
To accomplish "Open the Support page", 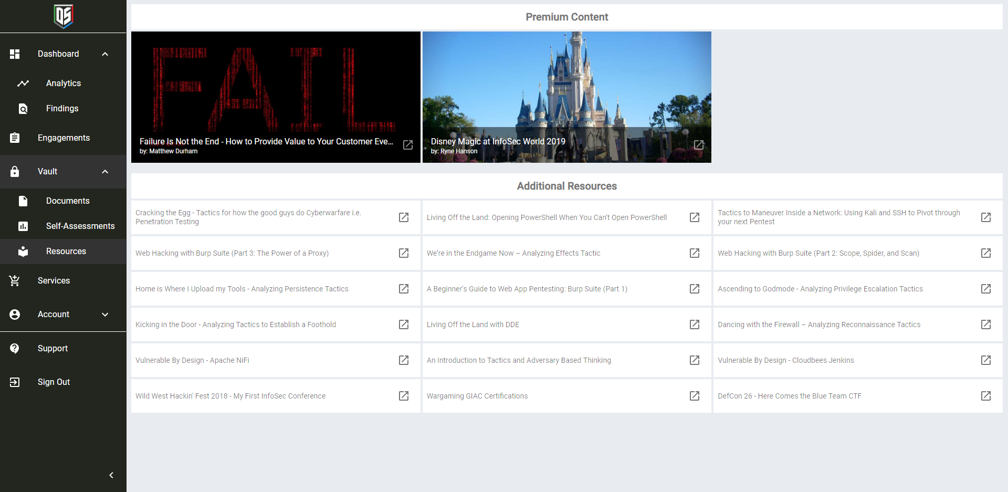I will [x=63, y=349].
